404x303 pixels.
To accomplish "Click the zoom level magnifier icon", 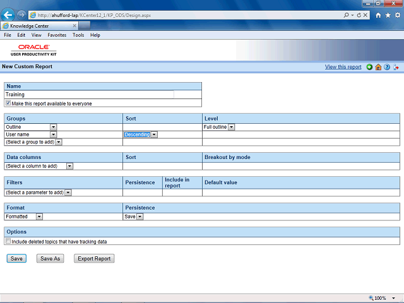I will 371,298.
